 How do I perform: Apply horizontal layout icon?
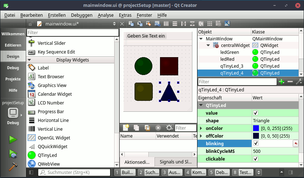pyautogui.click(x=166, y=24)
